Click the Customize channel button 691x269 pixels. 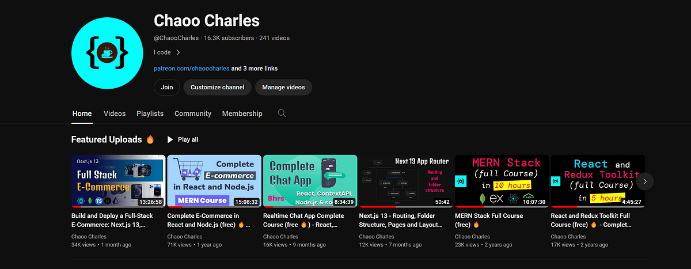coord(218,88)
